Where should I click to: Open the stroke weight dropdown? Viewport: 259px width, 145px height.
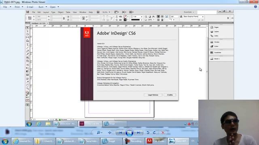pos(142,17)
